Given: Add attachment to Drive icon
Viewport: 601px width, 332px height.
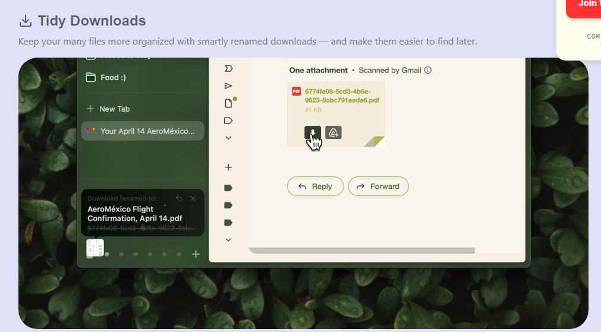Looking at the screenshot, I should [333, 132].
